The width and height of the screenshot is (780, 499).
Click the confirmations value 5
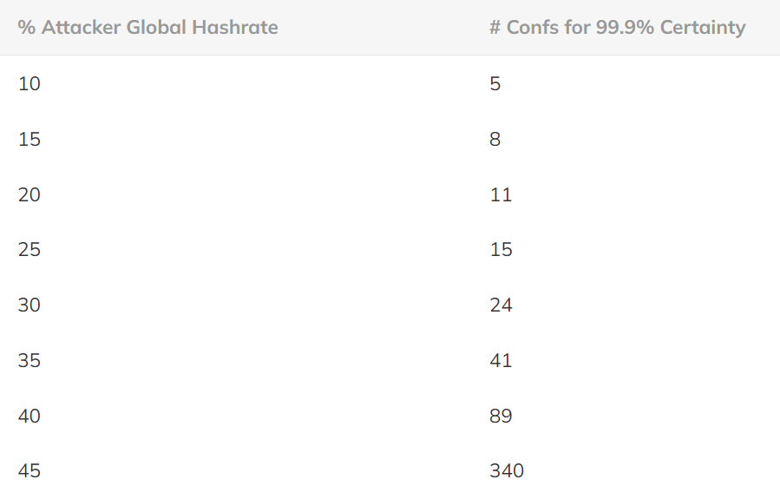click(x=495, y=83)
